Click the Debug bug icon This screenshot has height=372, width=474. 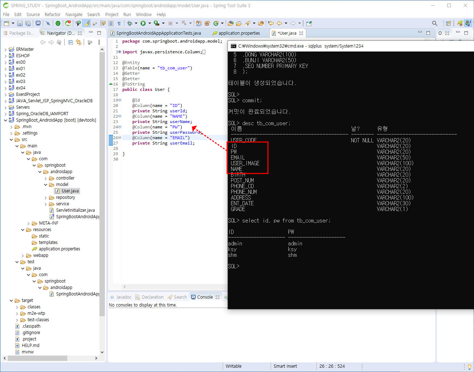[x=130, y=23]
